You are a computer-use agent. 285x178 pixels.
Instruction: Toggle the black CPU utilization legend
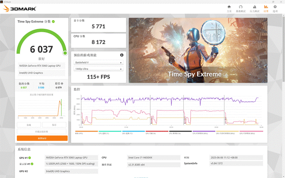pyautogui.click(x=180, y=132)
